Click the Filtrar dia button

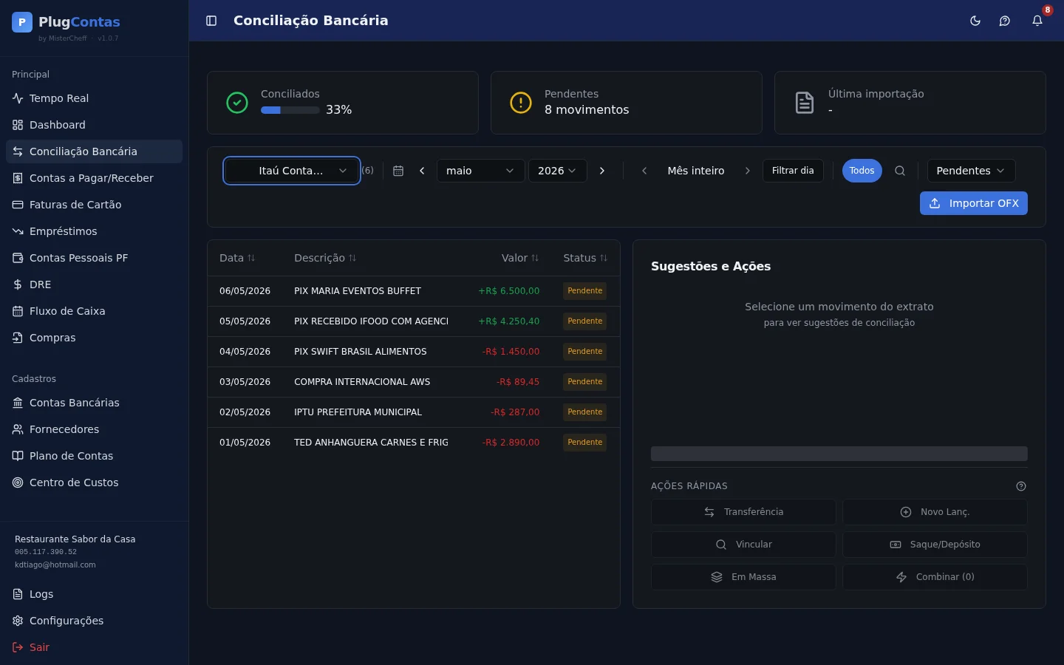pos(793,171)
